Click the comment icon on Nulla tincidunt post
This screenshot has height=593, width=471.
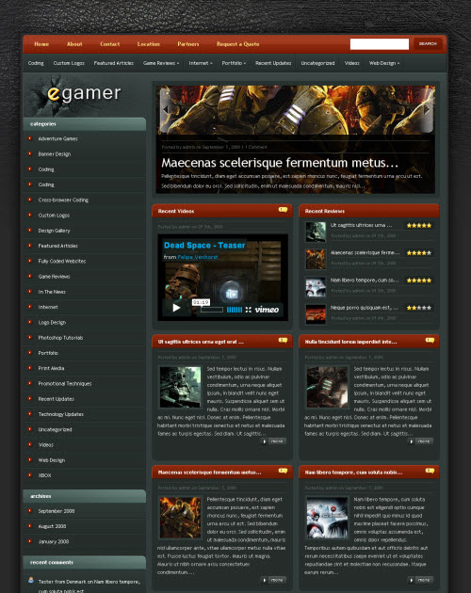pyautogui.click(x=430, y=341)
